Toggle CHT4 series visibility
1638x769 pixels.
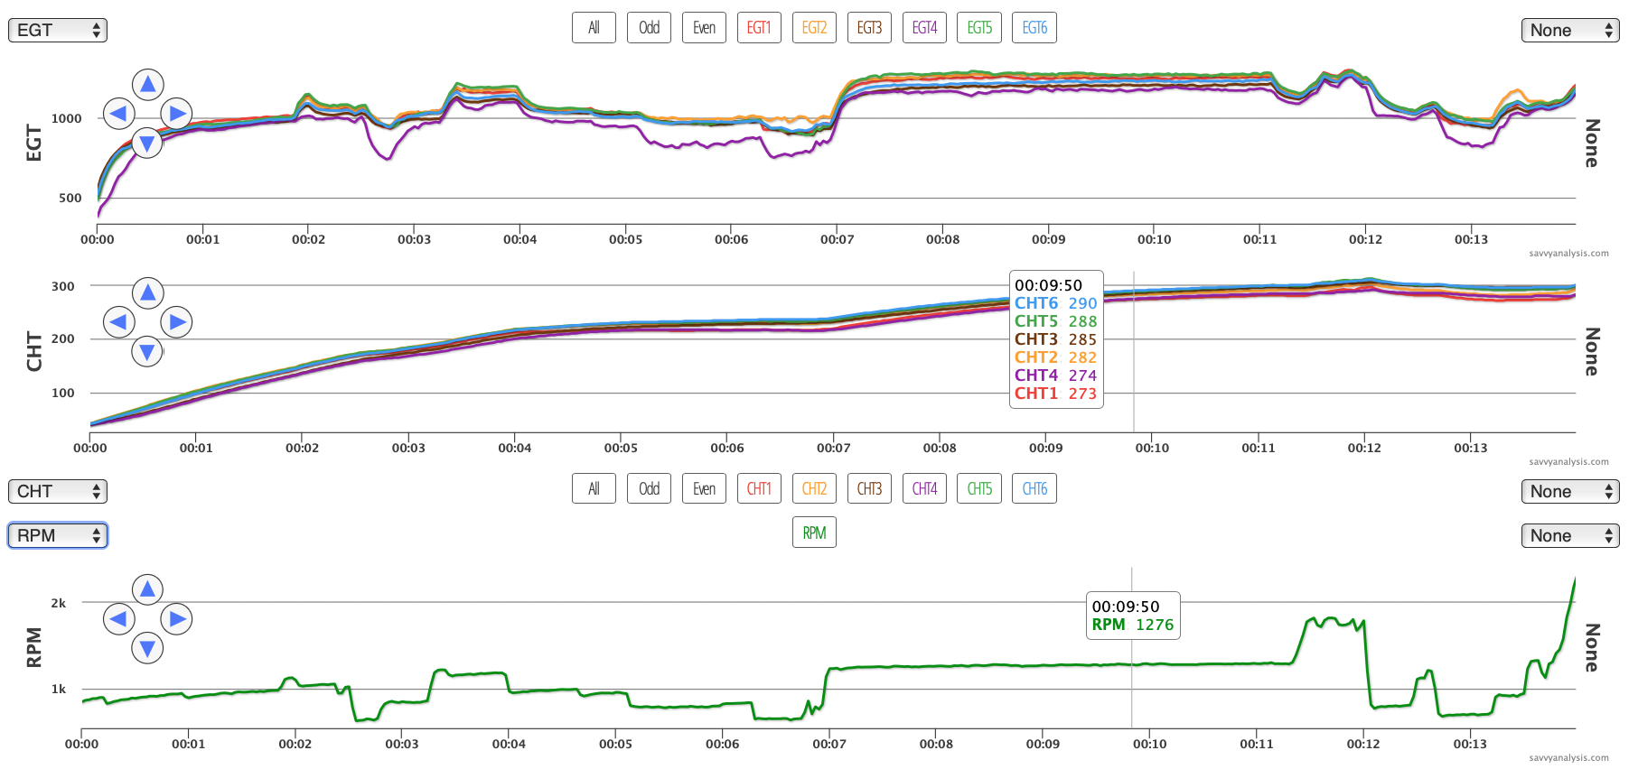(924, 489)
